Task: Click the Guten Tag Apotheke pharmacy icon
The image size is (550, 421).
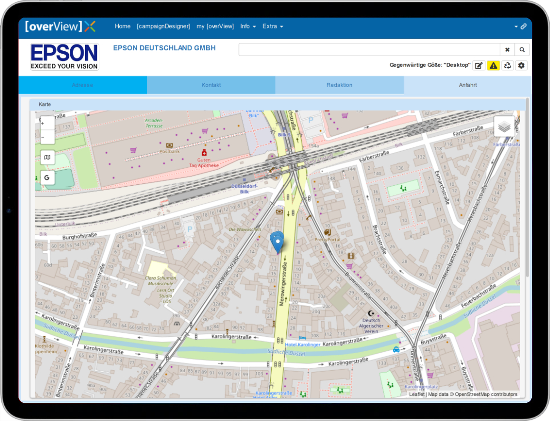Action: point(204,153)
